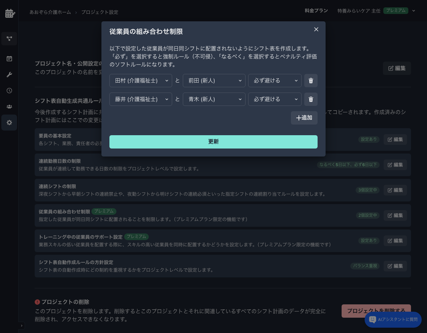Viewport: 427px width, 333px height.
Task: Open the 前田 (新人) employee dropdown
Action: 214,81
